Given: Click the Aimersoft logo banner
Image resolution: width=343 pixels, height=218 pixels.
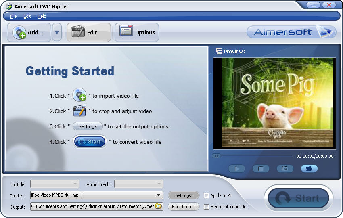Looking at the screenshot, I should [291, 32].
